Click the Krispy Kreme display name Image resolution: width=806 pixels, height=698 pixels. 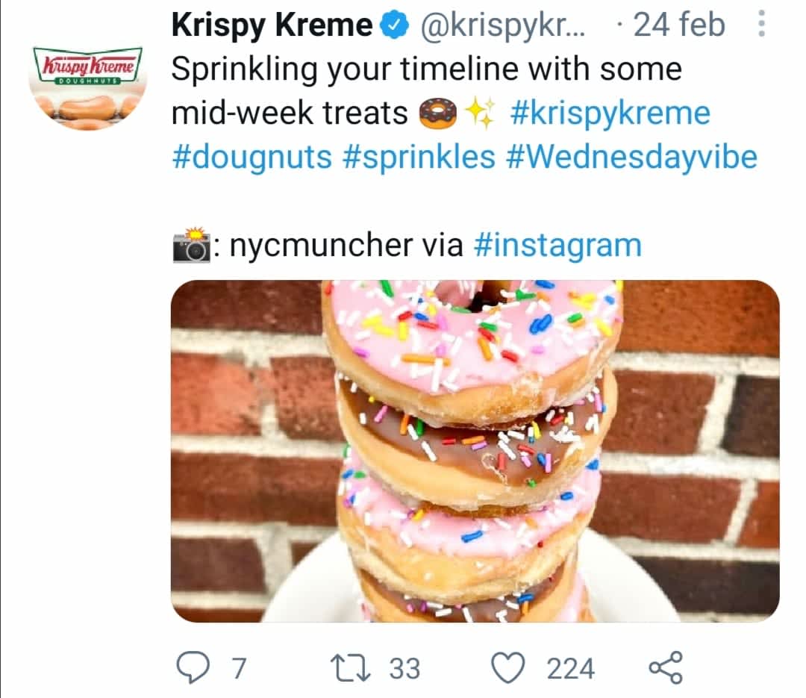pyautogui.click(x=272, y=26)
